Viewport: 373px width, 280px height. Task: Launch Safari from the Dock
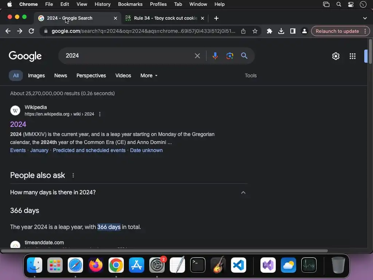[x=75, y=265]
